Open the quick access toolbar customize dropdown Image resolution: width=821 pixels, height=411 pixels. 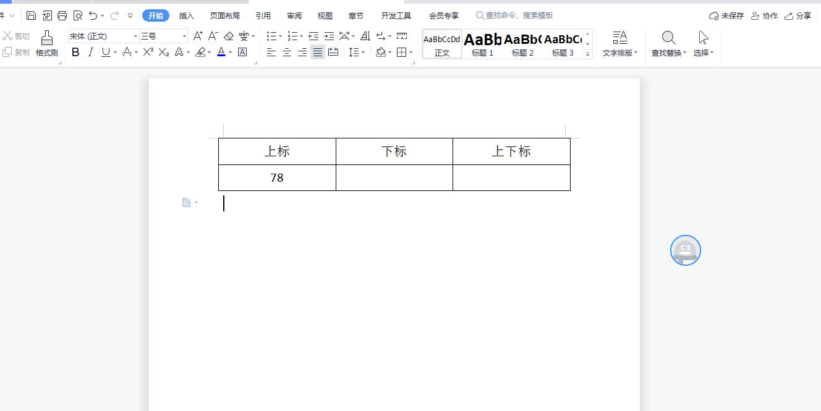130,15
